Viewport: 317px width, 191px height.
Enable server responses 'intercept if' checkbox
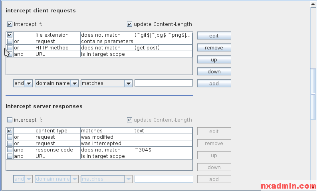[x=10, y=120]
